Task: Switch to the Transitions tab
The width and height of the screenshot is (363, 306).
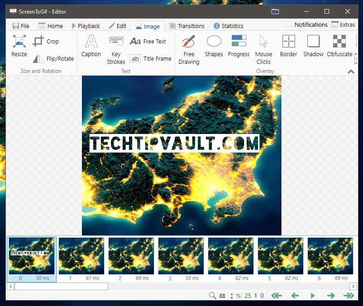Action: [187, 26]
